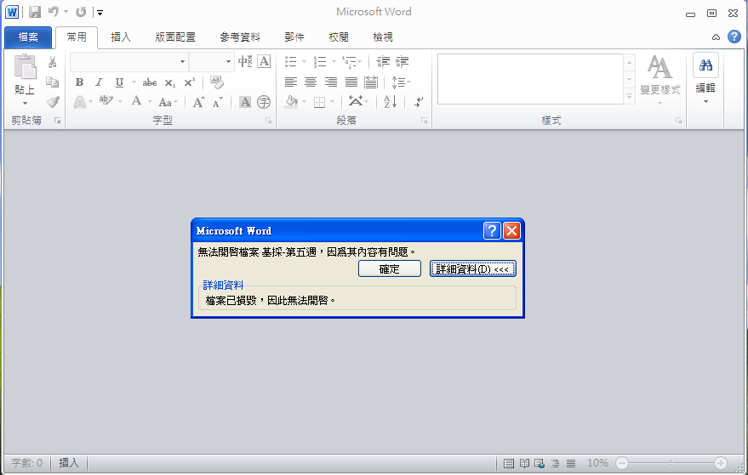Open the font size combo box
The width and height of the screenshot is (748, 475).
pyautogui.click(x=211, y=62)
